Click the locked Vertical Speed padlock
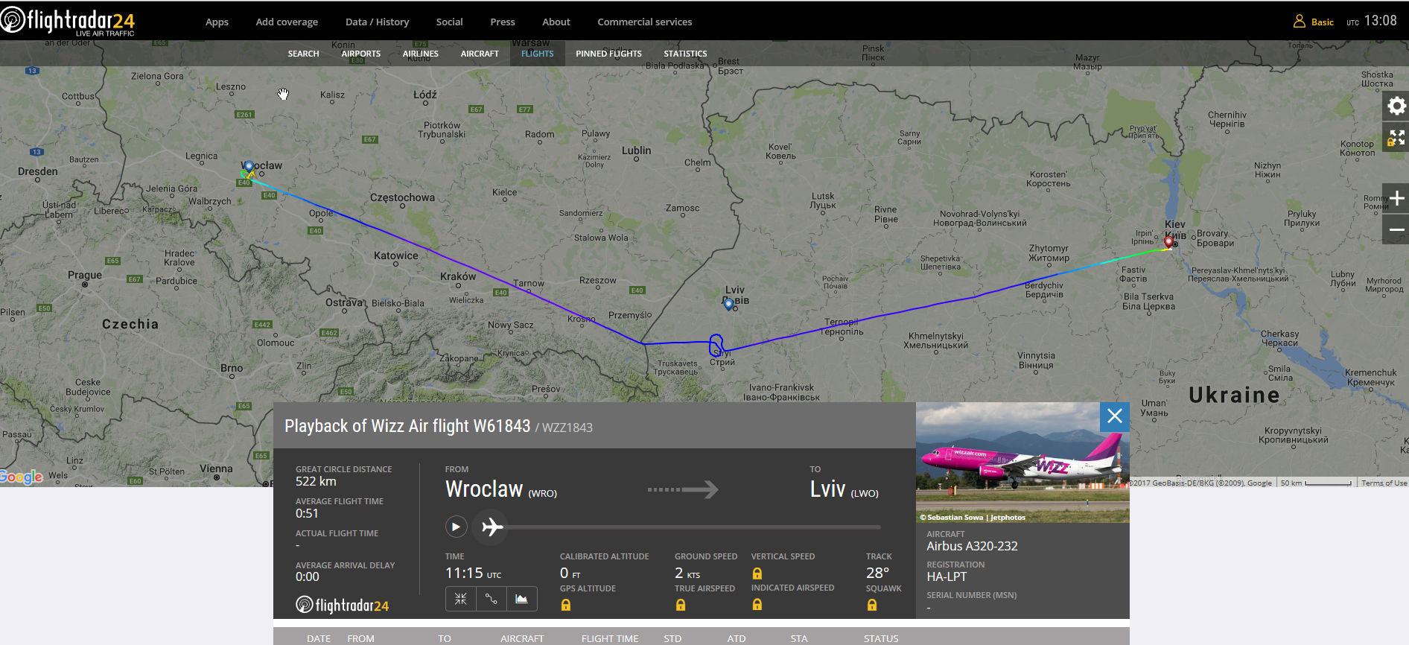 click(x=757, y=573)
